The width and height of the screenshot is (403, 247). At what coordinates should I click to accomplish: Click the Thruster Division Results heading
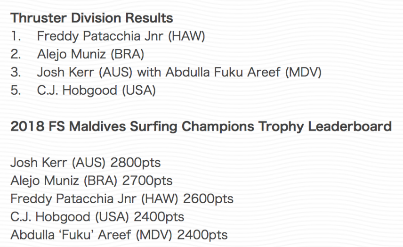click(92, 18)
